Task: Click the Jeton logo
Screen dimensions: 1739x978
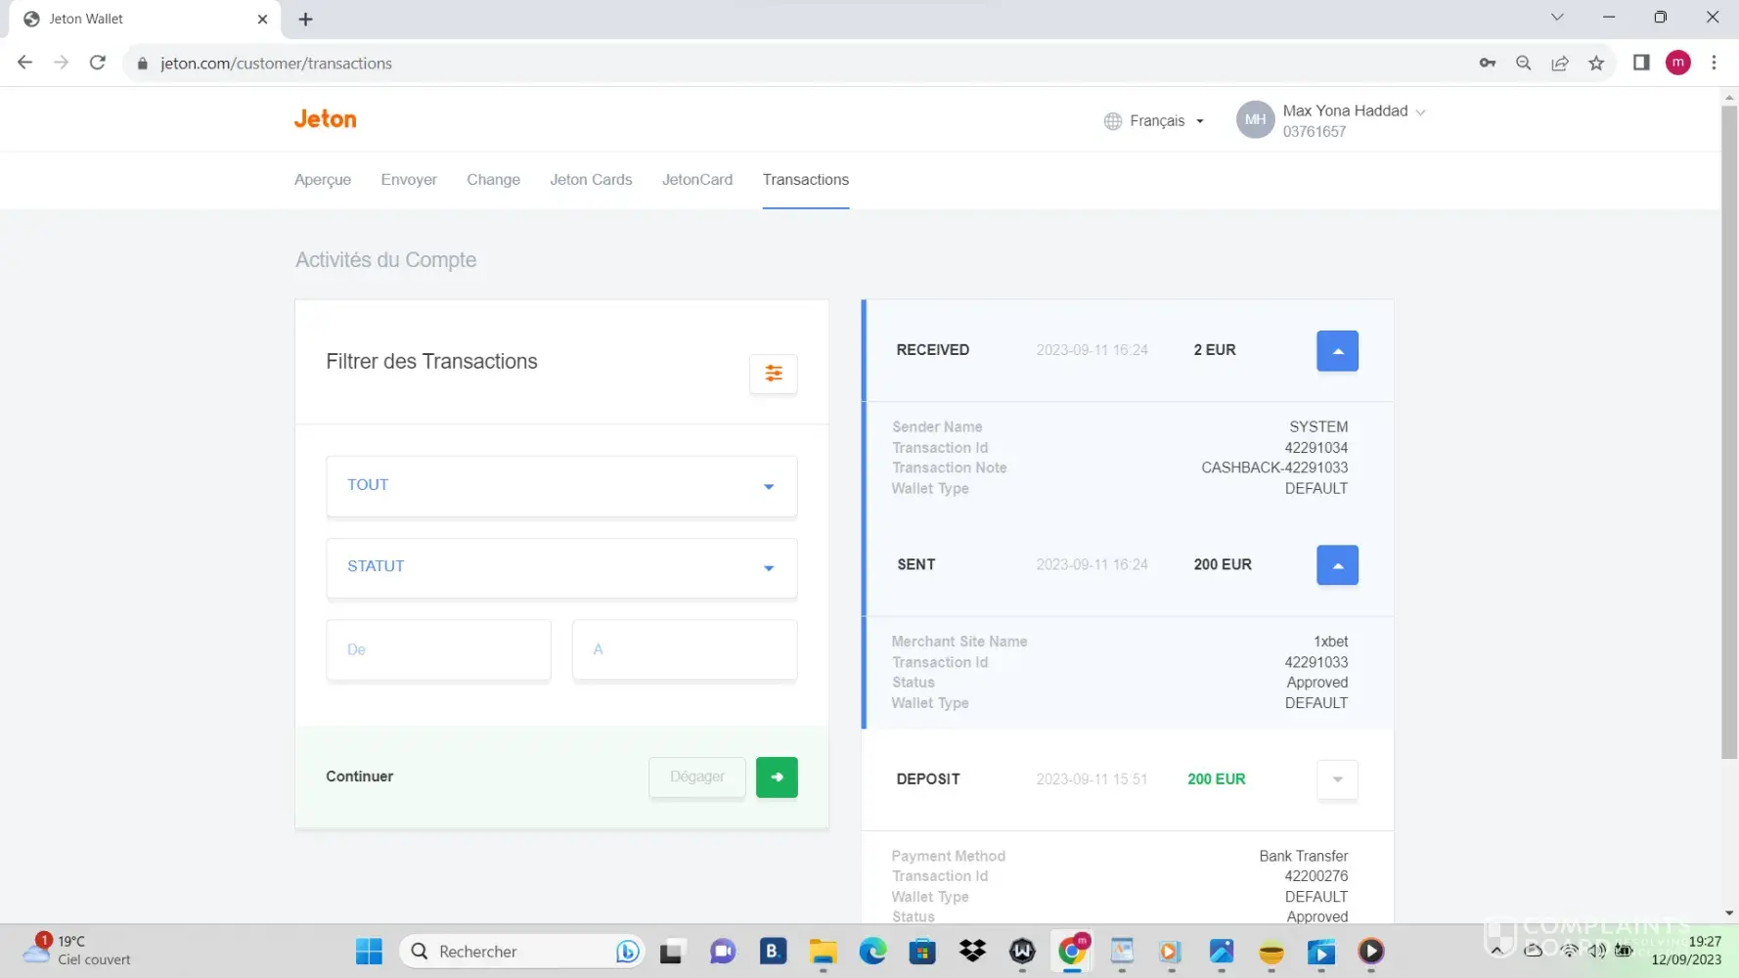Action: 325,119
